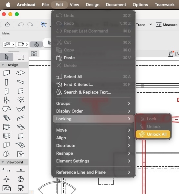Screen dimensions: 179x194
Task: Activate the Object chair tool
Action: point(6,100)
